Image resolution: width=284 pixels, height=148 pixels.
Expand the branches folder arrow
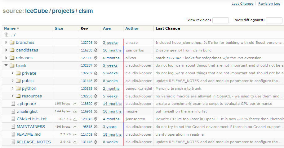coord(6,42)
